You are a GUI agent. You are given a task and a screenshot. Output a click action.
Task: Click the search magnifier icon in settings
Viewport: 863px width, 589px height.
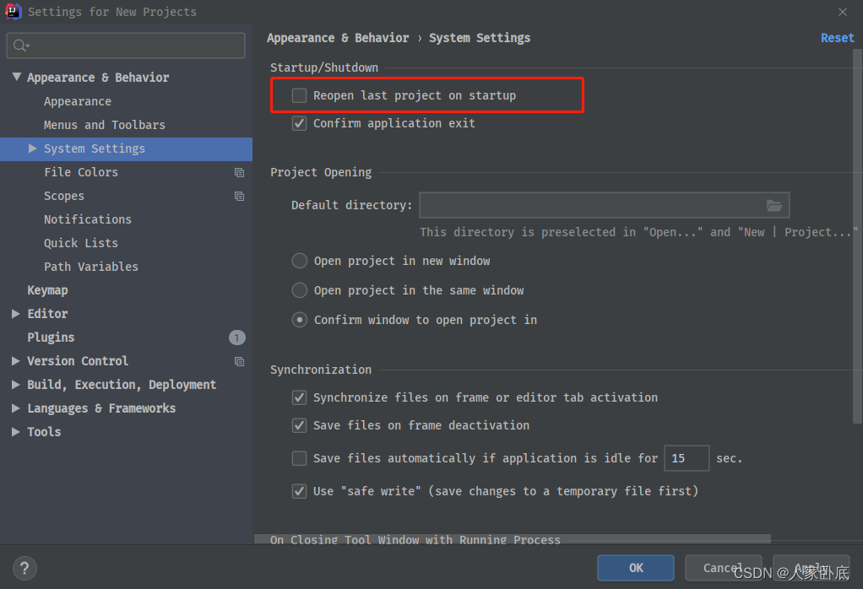point(21,46)
